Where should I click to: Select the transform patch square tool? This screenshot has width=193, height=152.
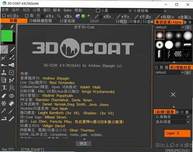(11, 73)
